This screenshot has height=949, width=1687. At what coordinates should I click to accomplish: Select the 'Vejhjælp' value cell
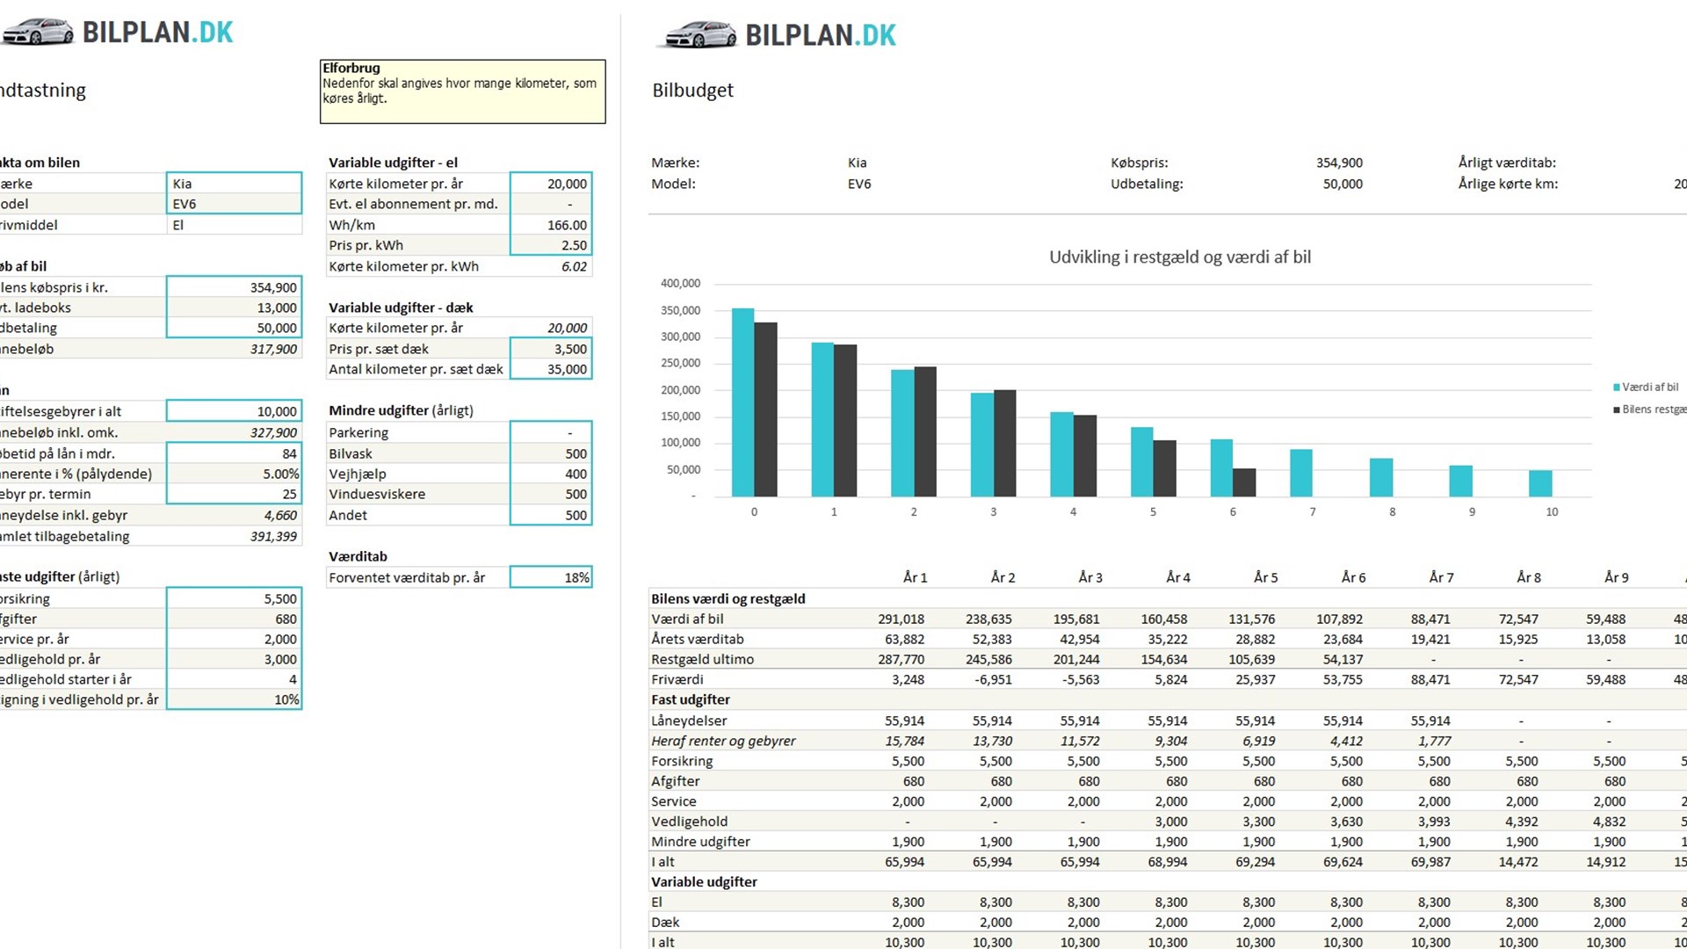(551, 474)
